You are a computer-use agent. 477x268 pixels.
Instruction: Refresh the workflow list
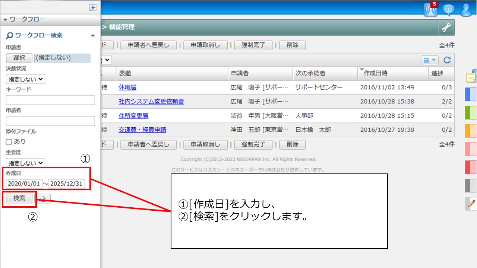(x=447, y=60)
